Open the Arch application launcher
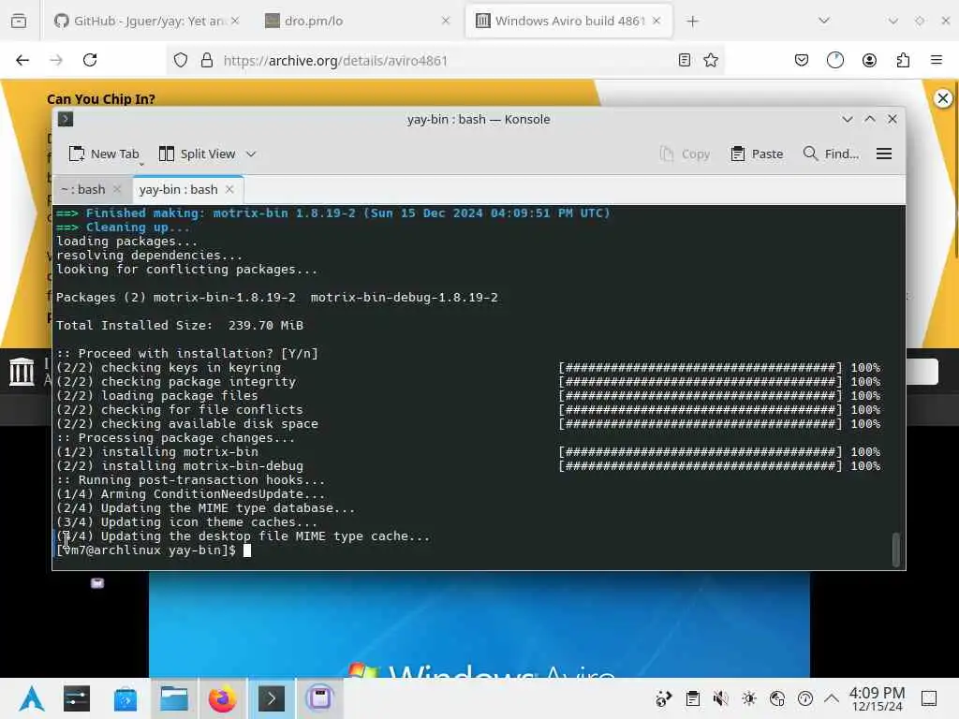Screen dimensions: 959x719 pyautogui.click(x=31, y=698)
